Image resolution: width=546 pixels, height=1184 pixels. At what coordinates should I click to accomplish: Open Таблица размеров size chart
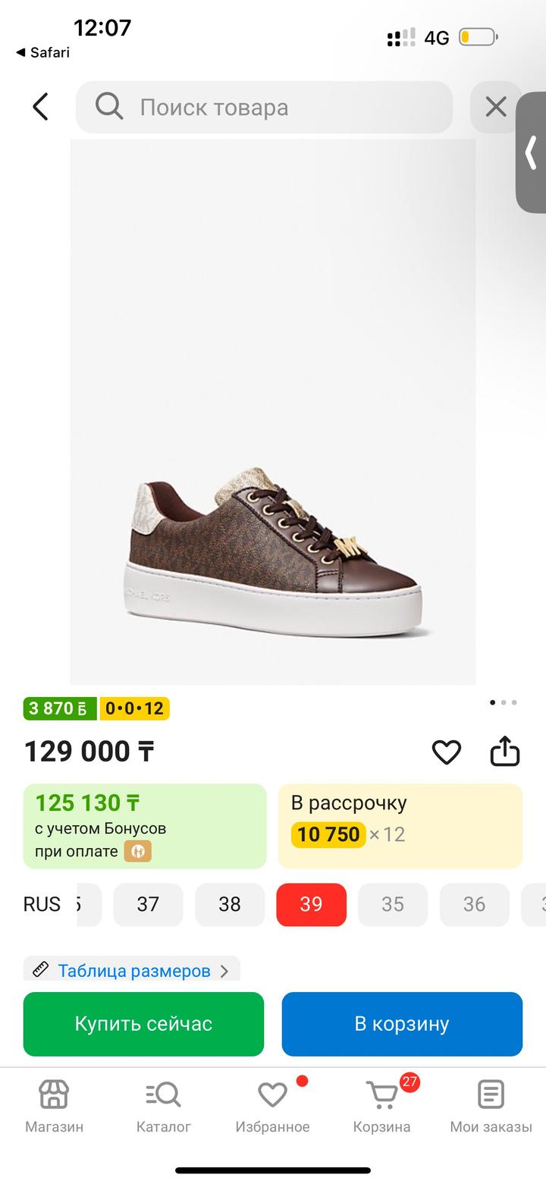[x=133, y=970]
